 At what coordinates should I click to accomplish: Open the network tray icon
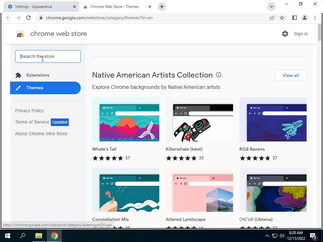point(275,236)
